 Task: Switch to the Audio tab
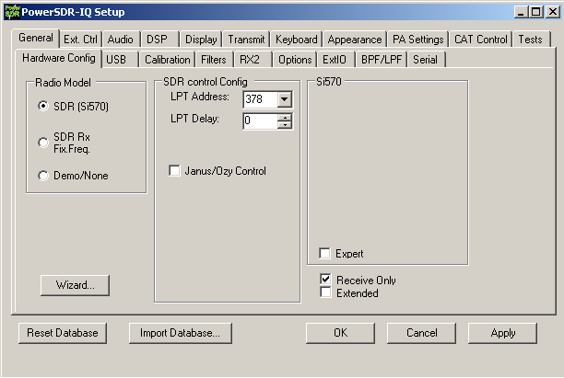click(x=121, y=40)
